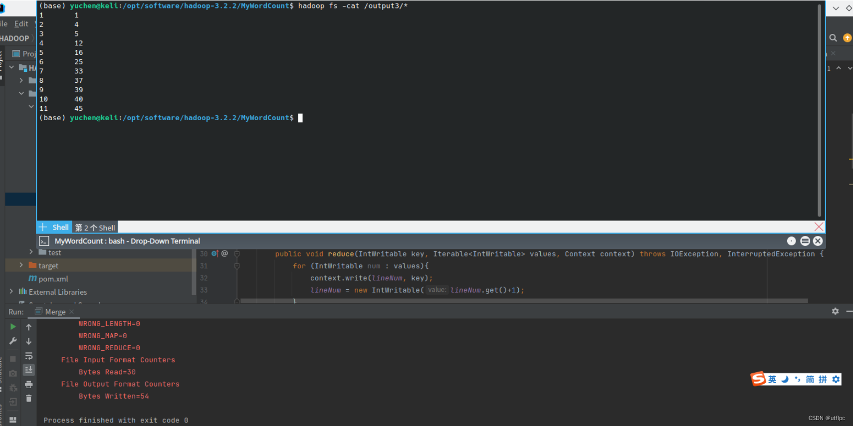Close the Merge run tab
Screen dimensions: 853x426
click(71, 312)
